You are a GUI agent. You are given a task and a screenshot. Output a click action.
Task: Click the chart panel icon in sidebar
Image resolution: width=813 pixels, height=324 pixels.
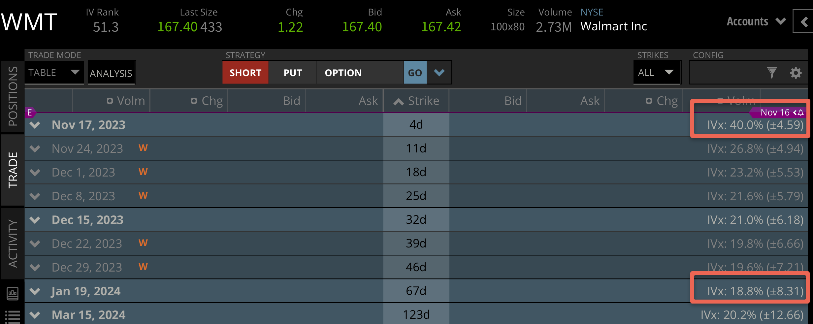point(13,293)
